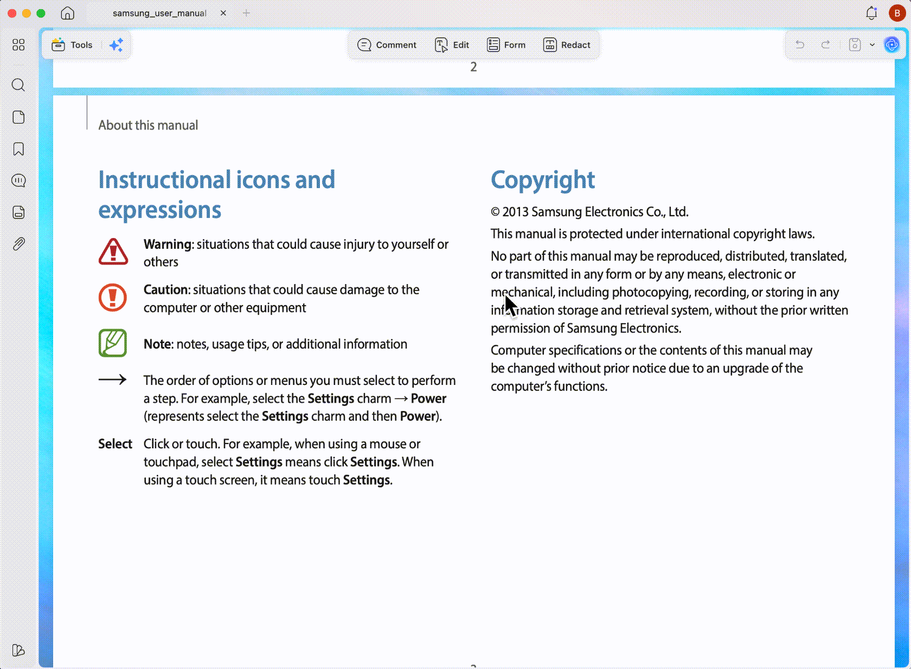Open the notifications bell
This screenshot has width=911, height=669.
click(871, 13)
